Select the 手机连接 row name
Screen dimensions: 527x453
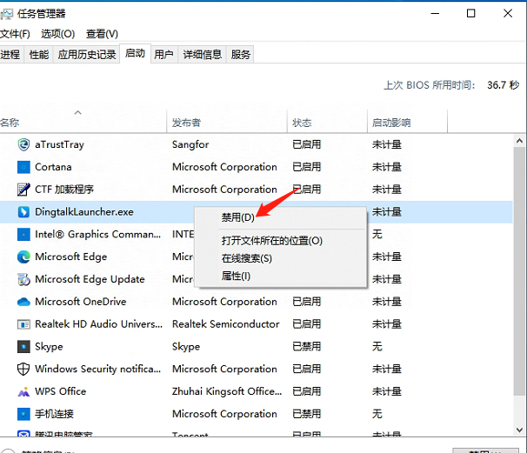pyautogui.click(x=54, y=414)
